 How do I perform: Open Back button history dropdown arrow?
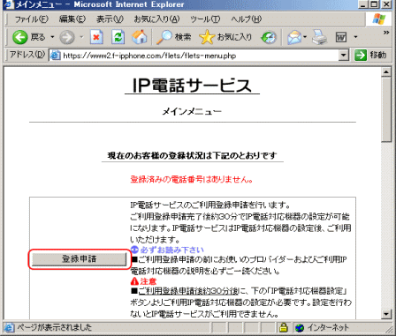tap(52, 37)
